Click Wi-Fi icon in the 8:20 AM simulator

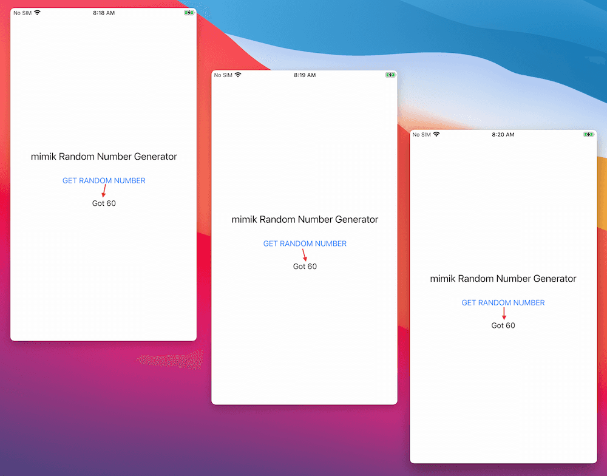point(436,134)
